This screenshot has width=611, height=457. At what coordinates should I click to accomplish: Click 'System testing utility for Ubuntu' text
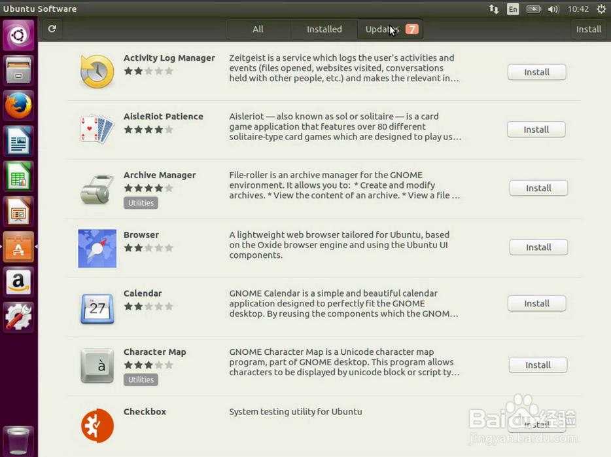pos(296,412)
